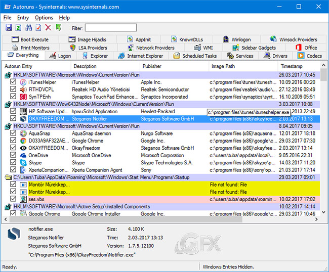Click in the Filter text box

111,28
